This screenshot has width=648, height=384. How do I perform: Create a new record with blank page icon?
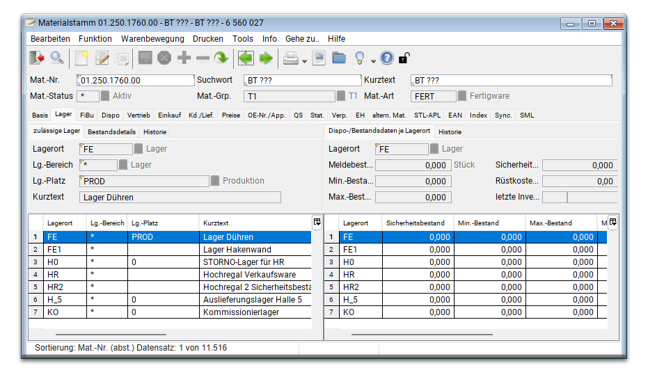click(x=81, y=58)
